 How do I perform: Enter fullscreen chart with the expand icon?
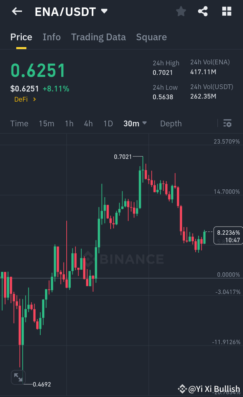click(x=18, y=377)
